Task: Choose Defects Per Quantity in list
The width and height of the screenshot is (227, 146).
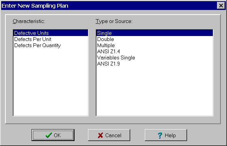Action: click(x=51, y=45)
